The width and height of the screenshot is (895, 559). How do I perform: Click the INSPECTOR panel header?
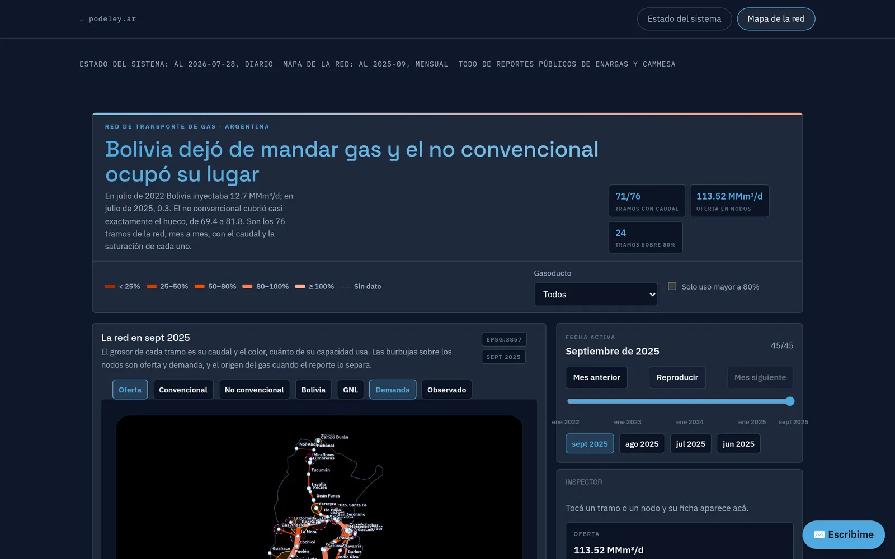pos(584,482)
